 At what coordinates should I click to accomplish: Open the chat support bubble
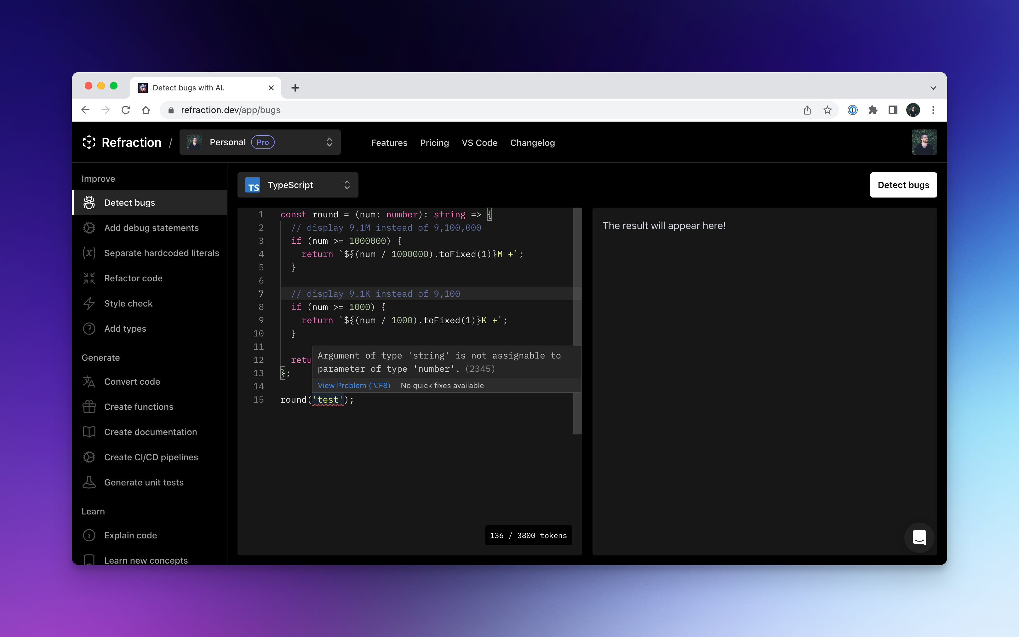[x=919, y=537]
